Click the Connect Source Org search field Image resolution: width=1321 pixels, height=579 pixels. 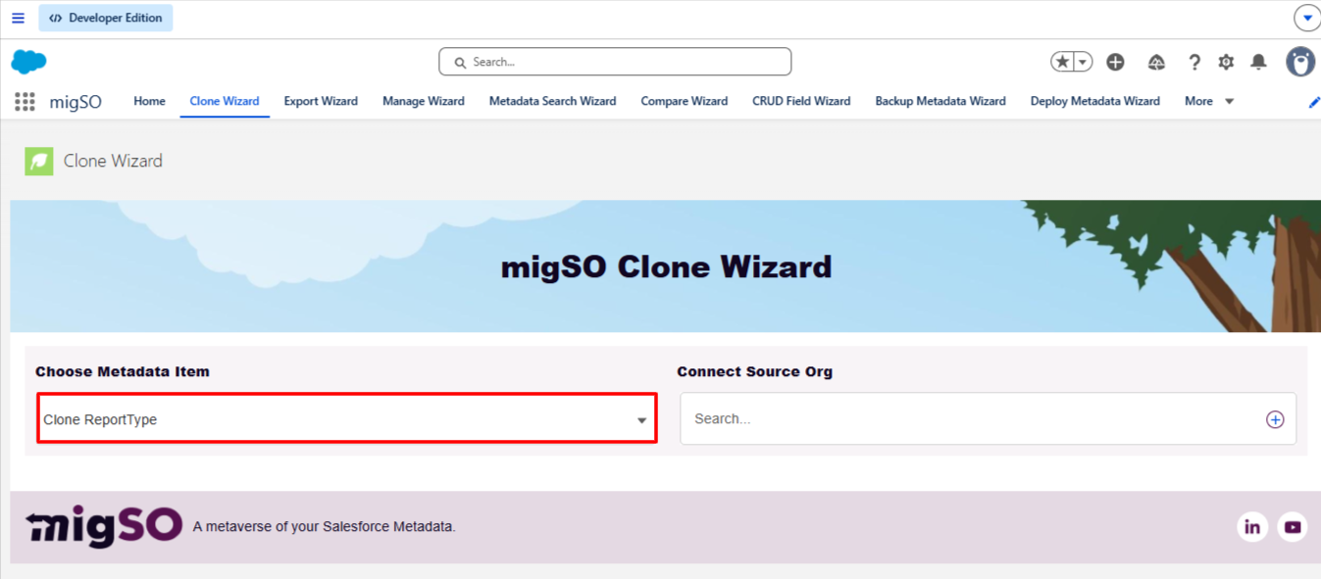click(x=988, y=418)
